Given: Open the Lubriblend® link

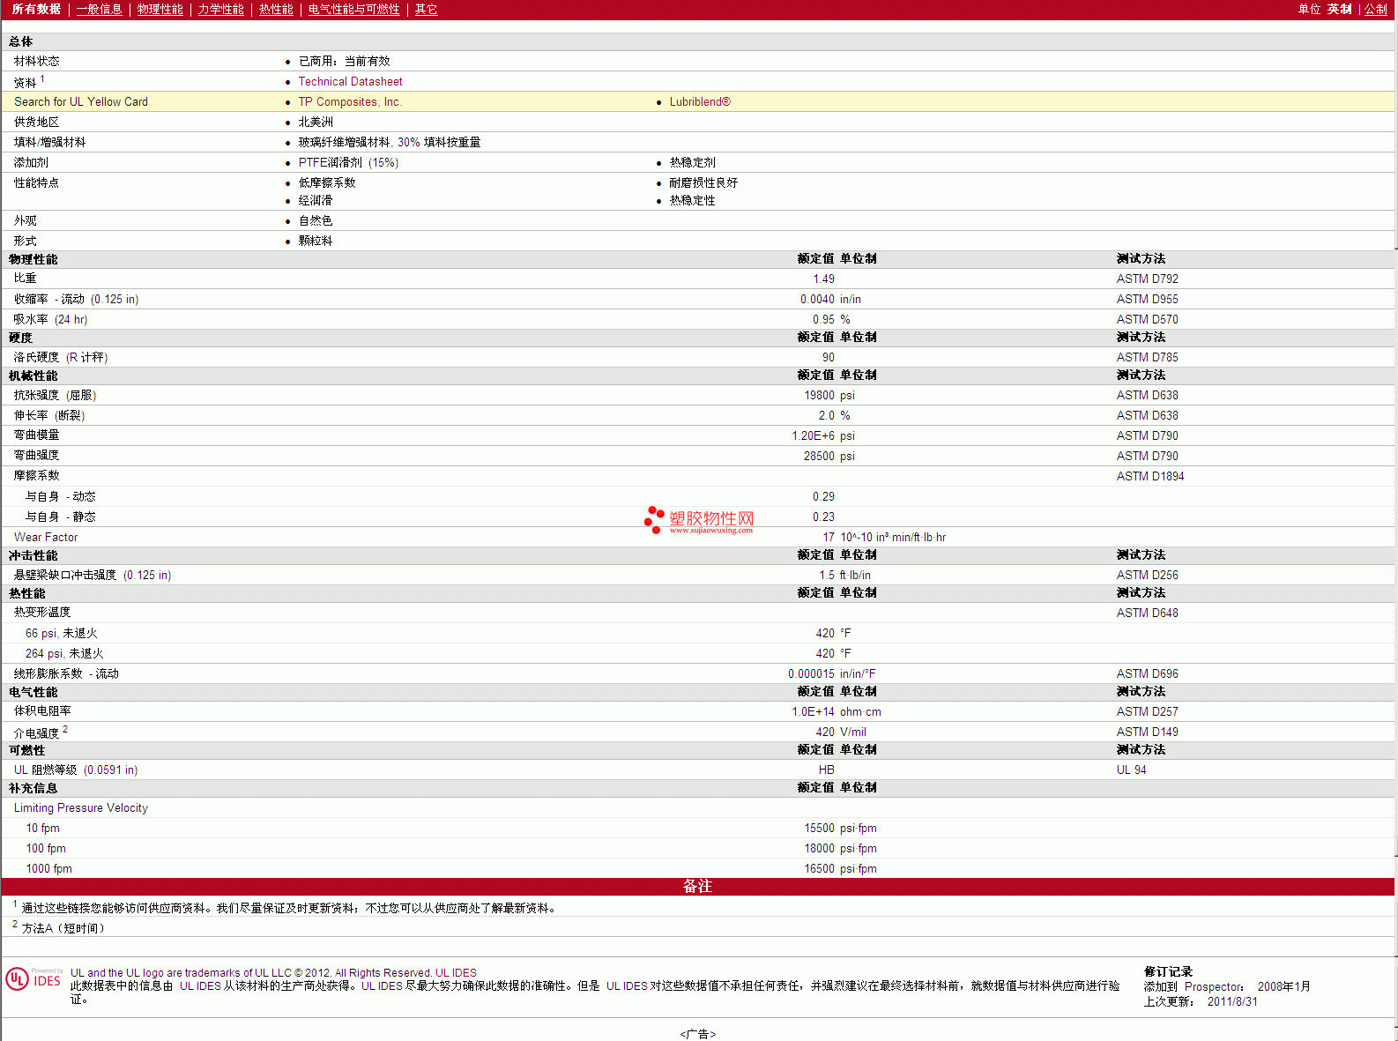Looking at the screenshot, I should (700, 102).
